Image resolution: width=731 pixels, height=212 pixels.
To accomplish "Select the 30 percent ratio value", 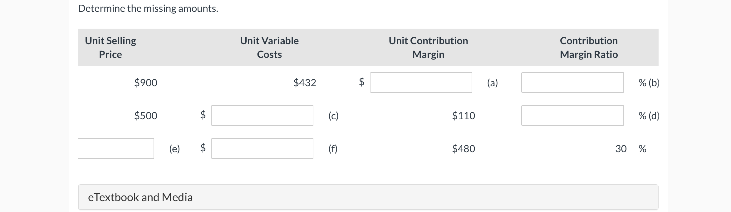I will 621,148.
